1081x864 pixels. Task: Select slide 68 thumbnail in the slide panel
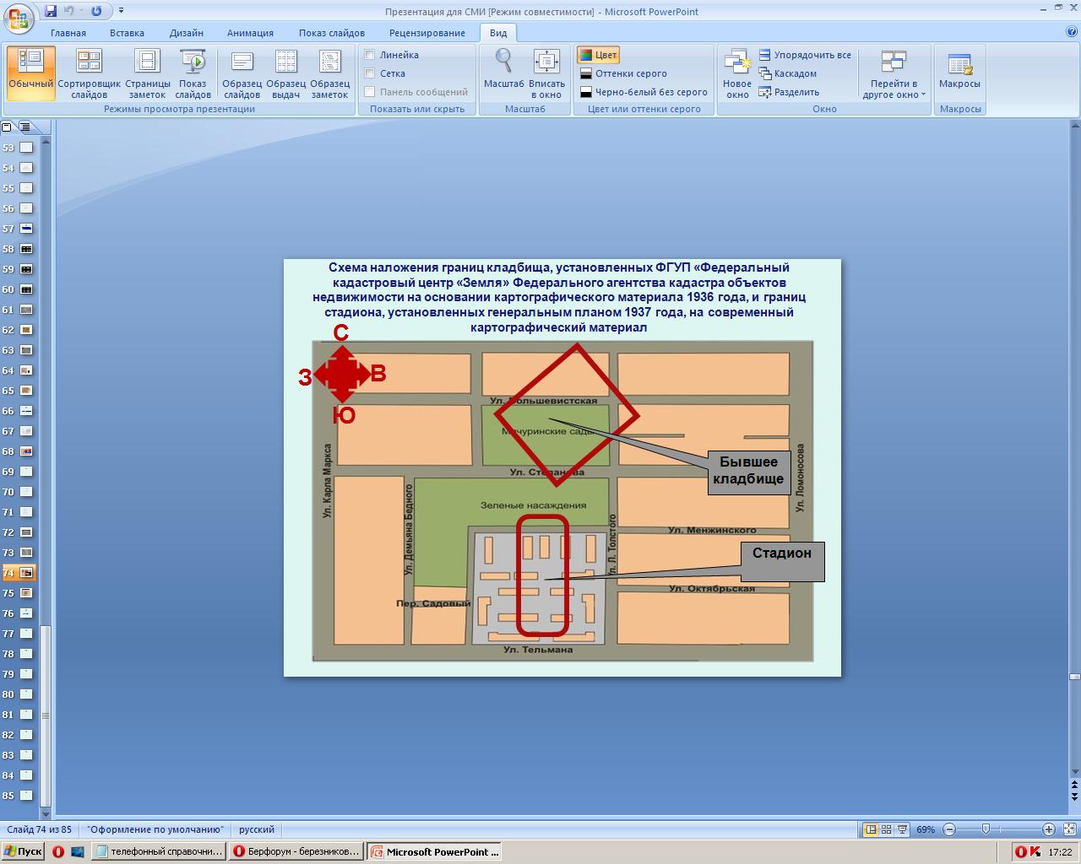pyautogui.click(x=26, y=451)
